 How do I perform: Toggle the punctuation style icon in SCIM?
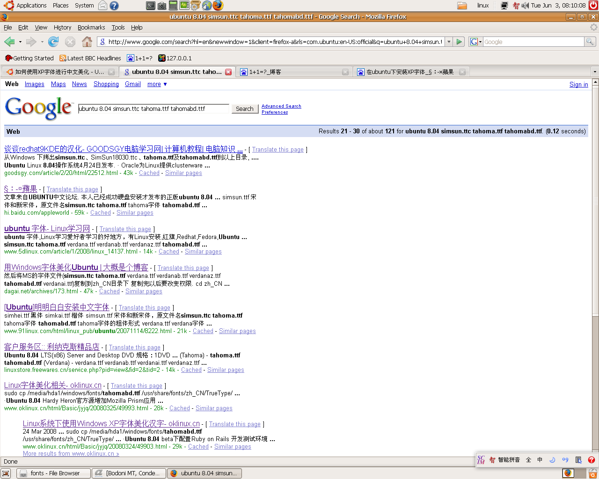565,460
